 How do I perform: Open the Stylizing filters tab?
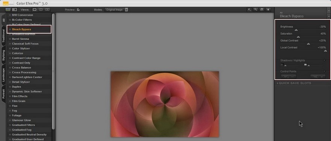[x=4, y=55]
